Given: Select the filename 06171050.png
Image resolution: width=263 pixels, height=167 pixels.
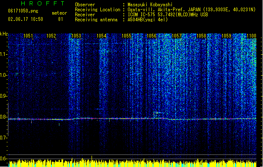Looking at the screenshot, I should tap(23, 11).
